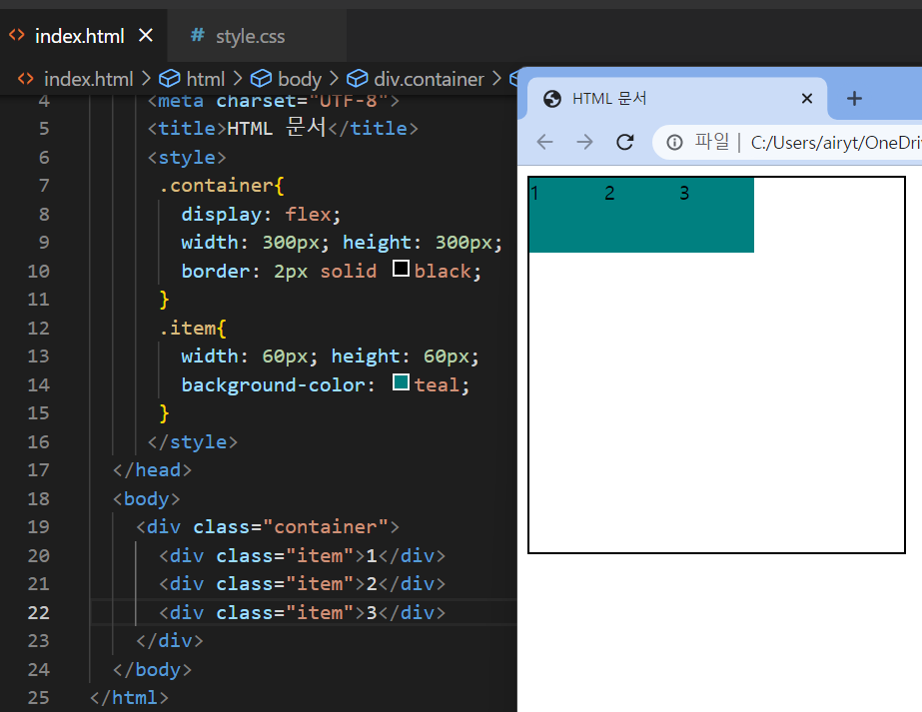The width and height of the screenshot is (922, 712).
Task: Click line number 22 in the gutter
Action: [38, 612]
